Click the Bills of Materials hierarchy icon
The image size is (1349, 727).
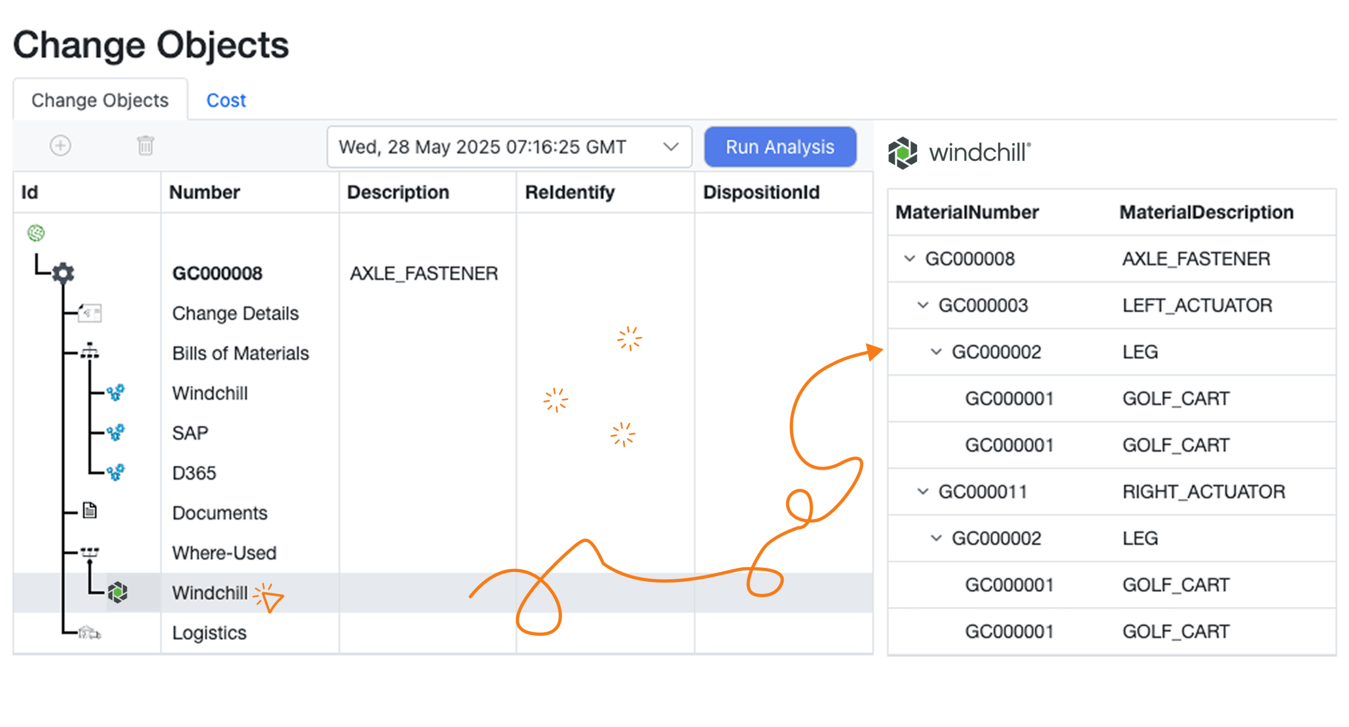pos(90,351)
